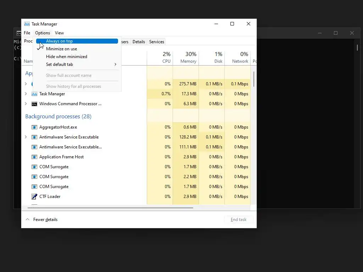Click the Application Frame Host icon
The width and height of the screenshot is (363, 272).
pos(34,157)
